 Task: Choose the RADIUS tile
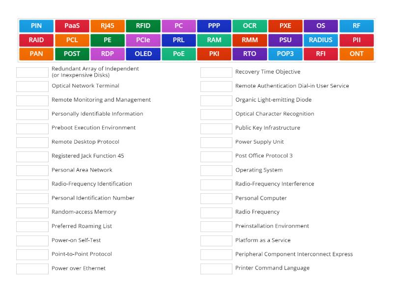321,40
